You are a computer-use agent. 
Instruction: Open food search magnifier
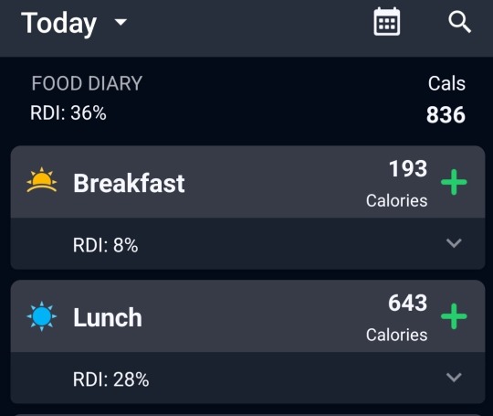coord(459,22)
